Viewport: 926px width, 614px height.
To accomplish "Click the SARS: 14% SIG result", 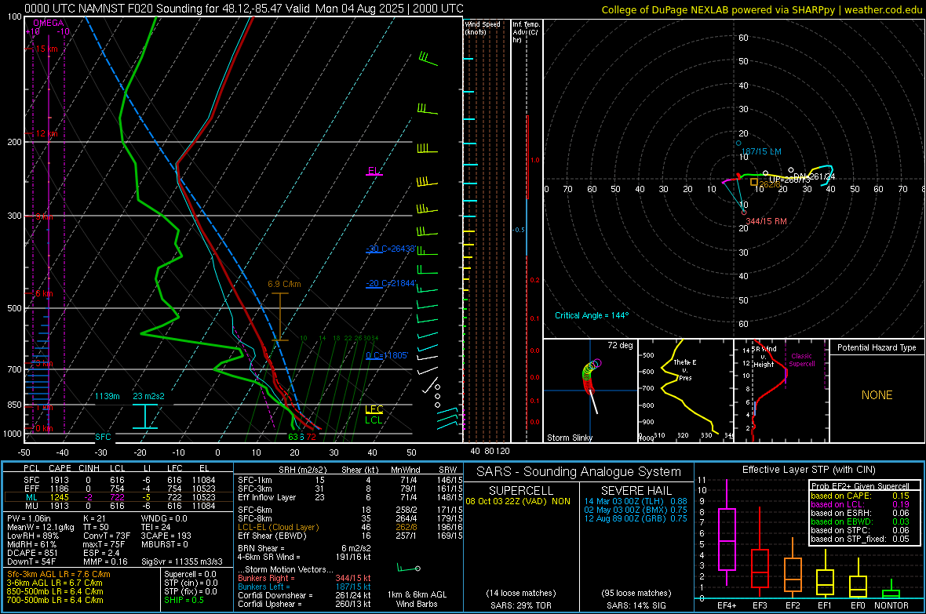I will coord(636,605).
